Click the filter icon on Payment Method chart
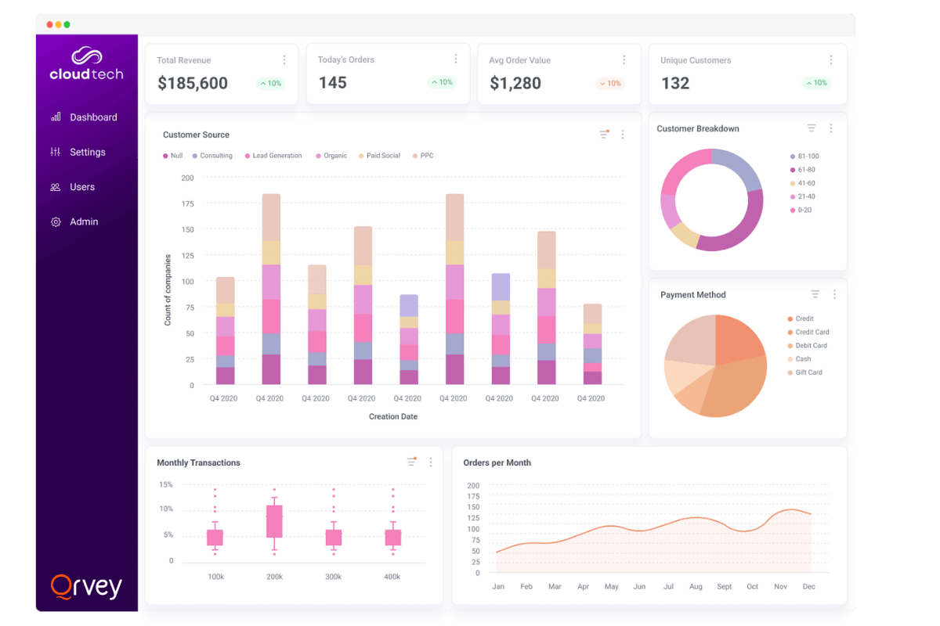 click(x=815, y=294)
